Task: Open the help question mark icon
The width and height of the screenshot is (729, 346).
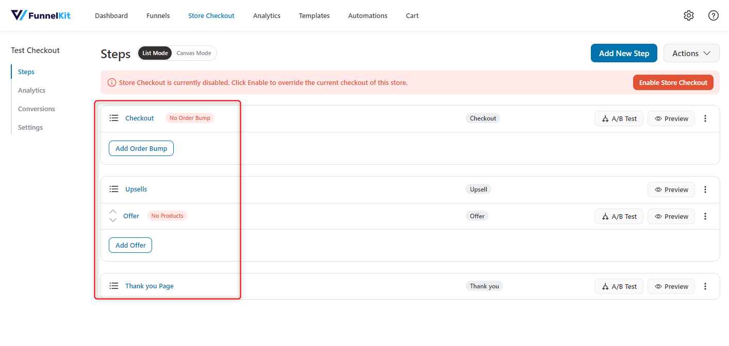Action: tap(714, 15)
